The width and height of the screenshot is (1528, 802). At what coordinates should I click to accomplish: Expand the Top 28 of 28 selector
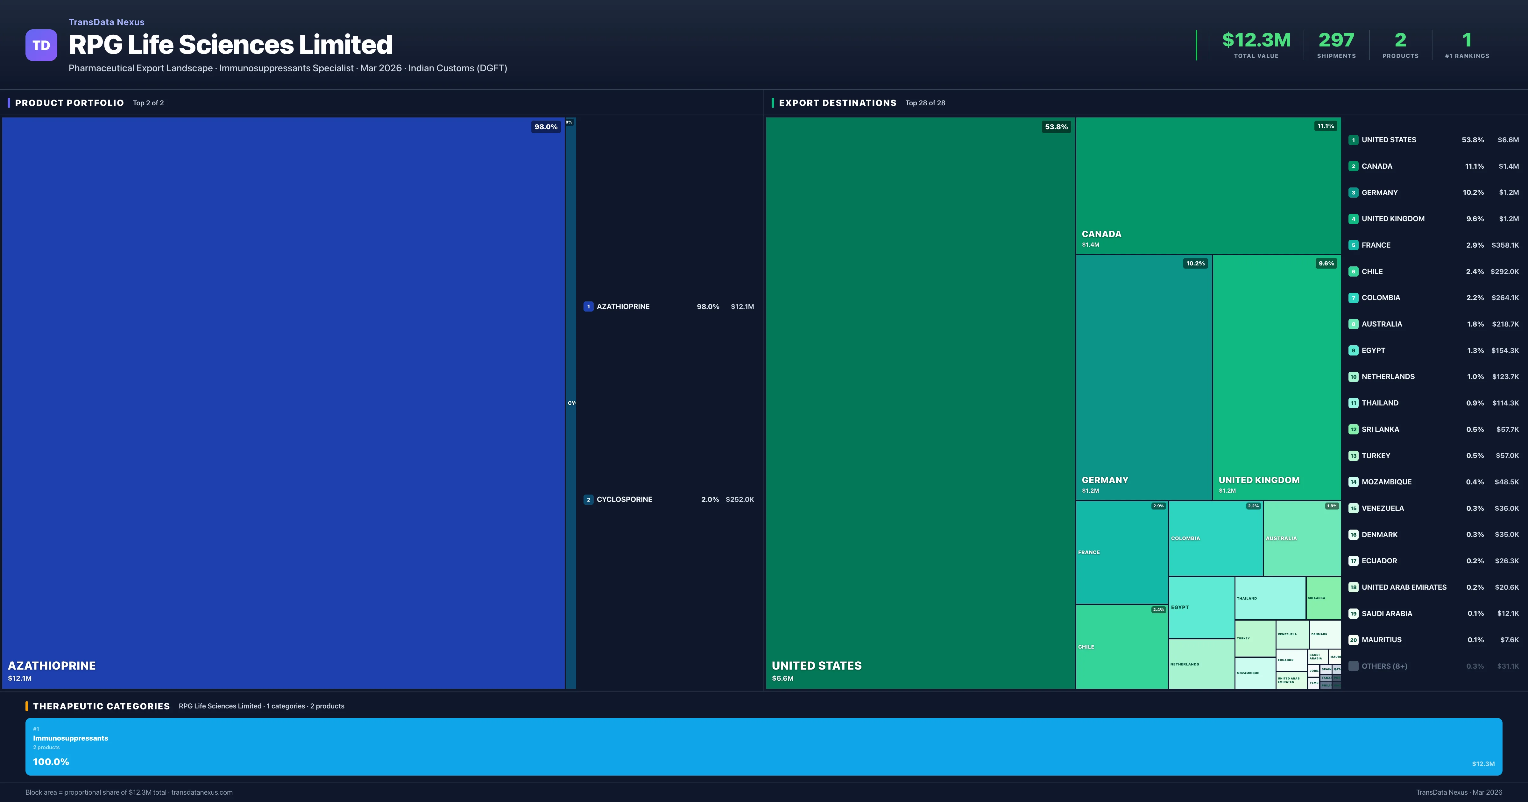[925, 102]
